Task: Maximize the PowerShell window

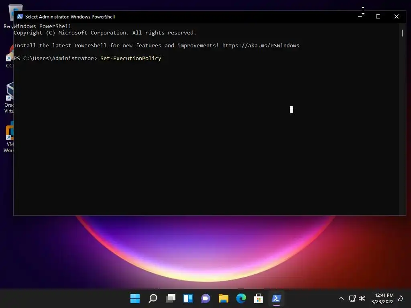Action: (x=378, y=16)
